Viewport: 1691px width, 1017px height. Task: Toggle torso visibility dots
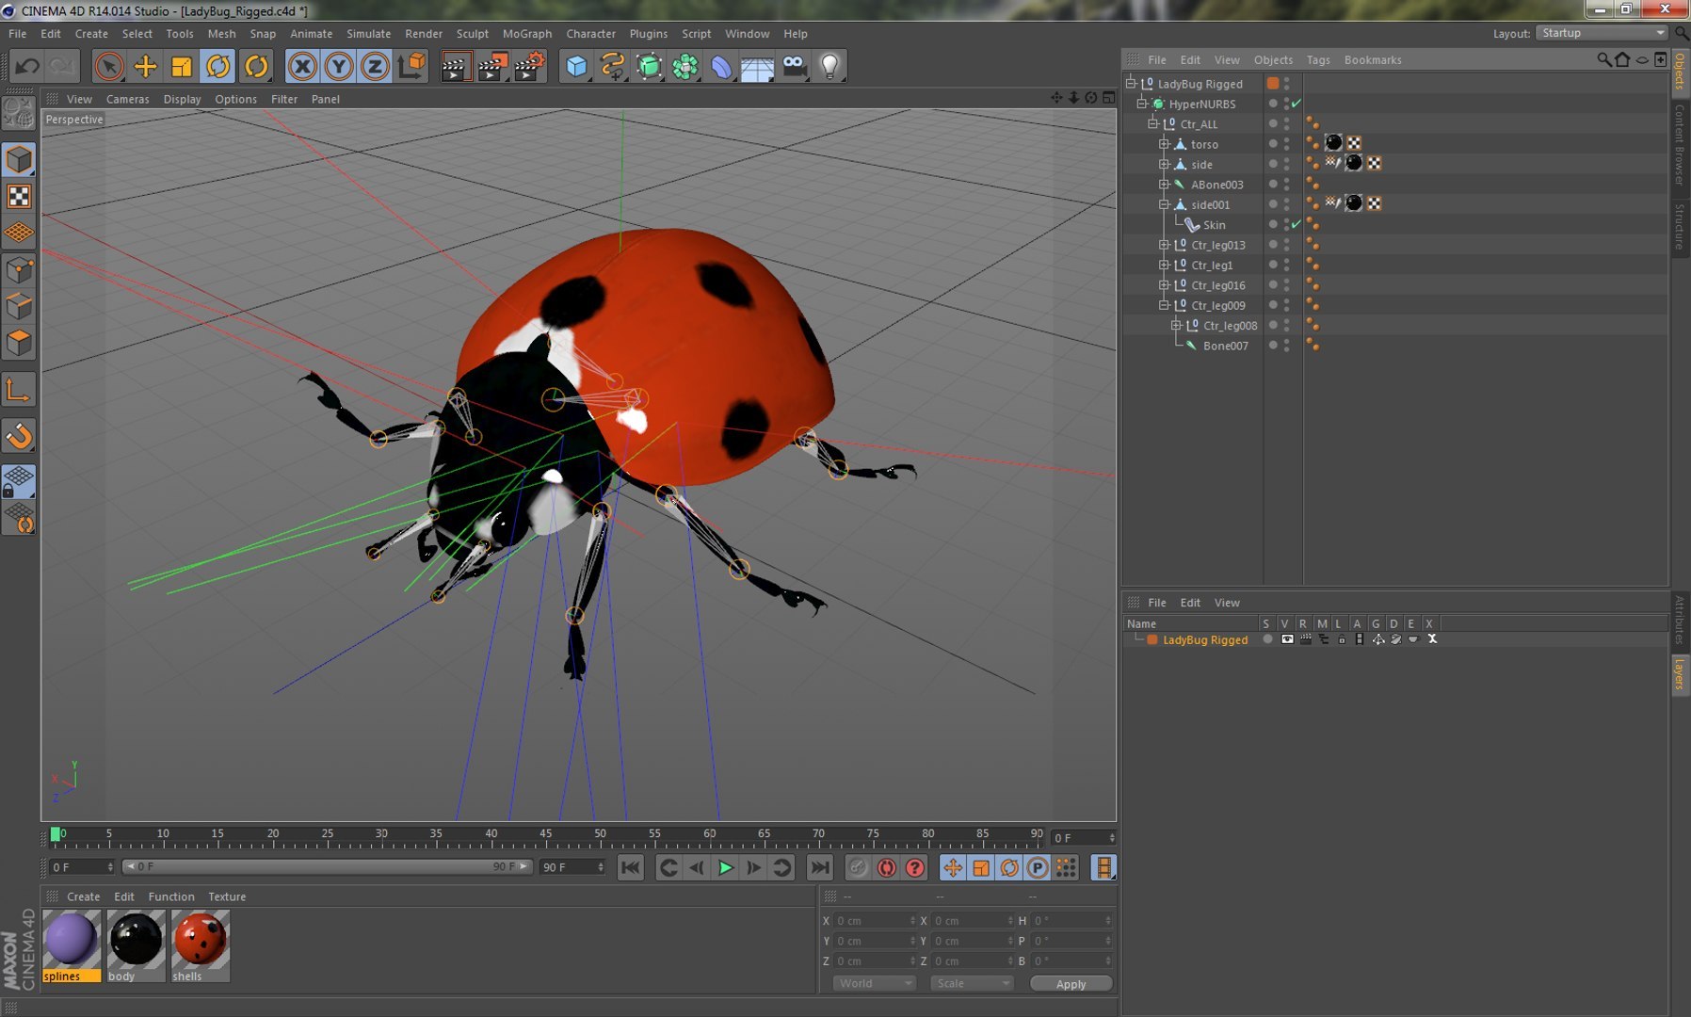pyautogui.click(x=1287, y=144)
